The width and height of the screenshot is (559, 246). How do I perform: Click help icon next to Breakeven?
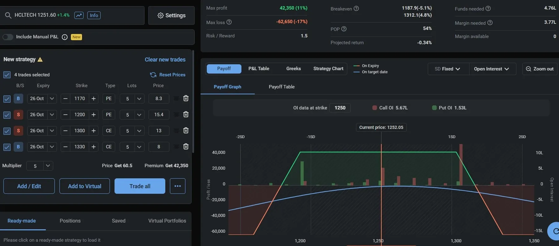point(356,9)
